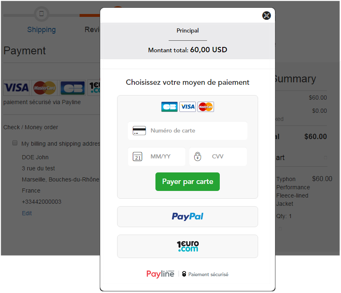341x293 pixels.
Task: Click the MasterCard logo in payment form
Action: tap(206, 107)
